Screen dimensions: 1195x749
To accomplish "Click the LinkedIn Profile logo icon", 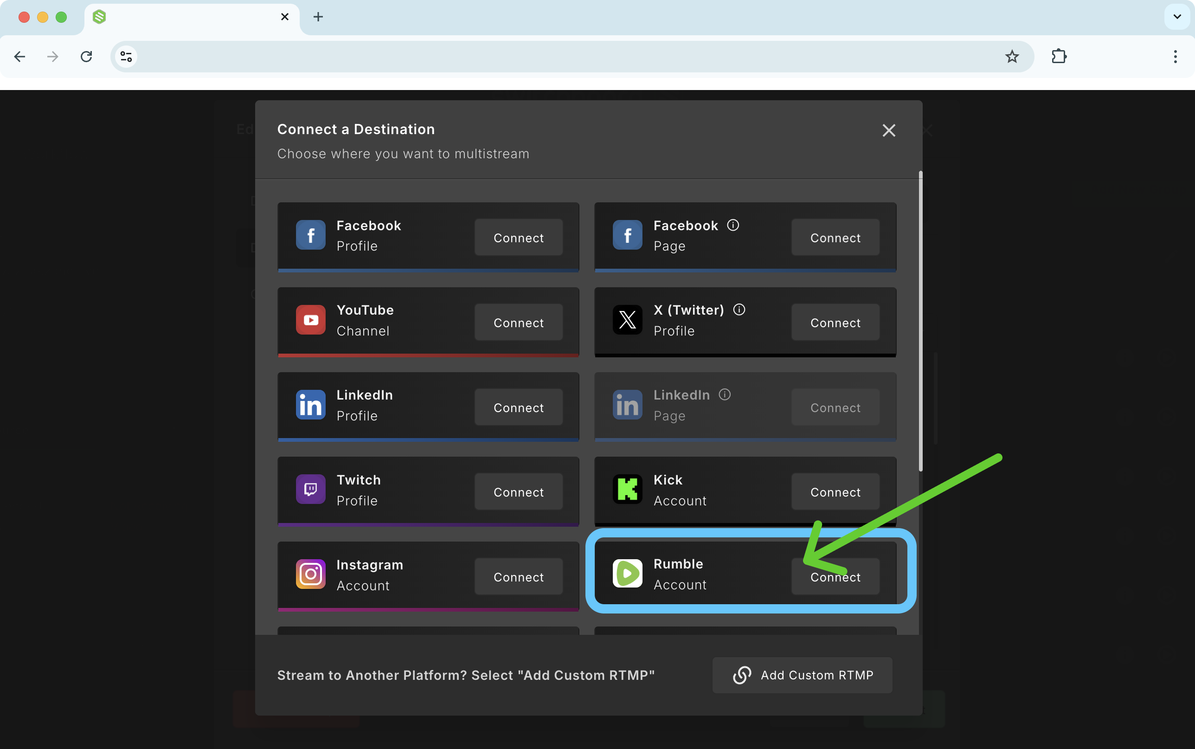I will (x=310, y=405).
